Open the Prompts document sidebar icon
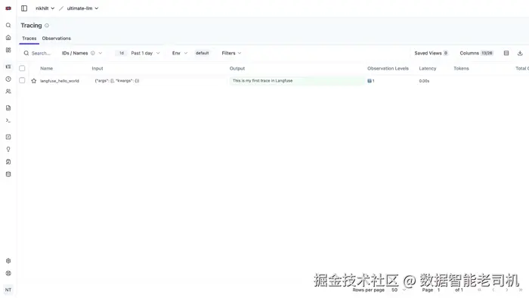The image size is (529, 298). click(x=8, y=108)
